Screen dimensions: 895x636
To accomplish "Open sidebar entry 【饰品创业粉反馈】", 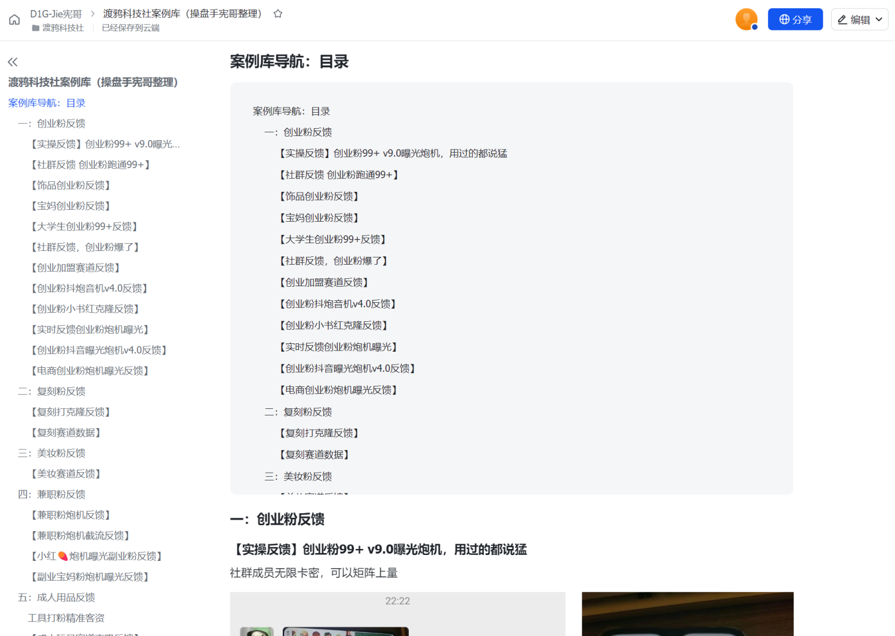I will click(71, 185).
